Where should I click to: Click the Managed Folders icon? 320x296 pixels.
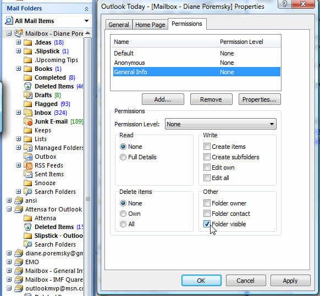click(x=27, y=148)
